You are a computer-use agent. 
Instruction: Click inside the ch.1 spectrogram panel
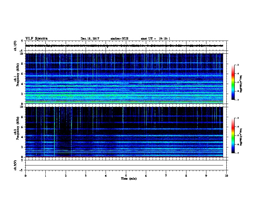124,79
